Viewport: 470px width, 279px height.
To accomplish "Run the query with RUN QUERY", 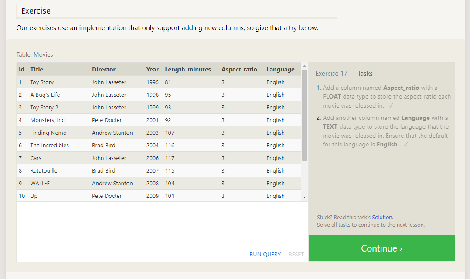I will tap(265, 255).
